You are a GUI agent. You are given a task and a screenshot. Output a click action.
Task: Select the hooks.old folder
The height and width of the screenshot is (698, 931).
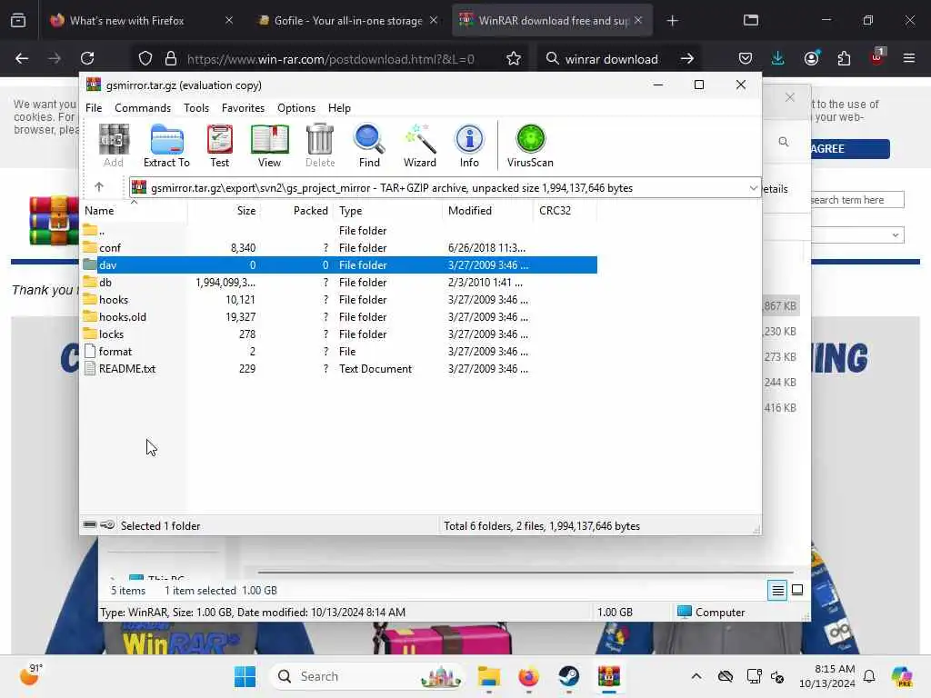pos(338,317)
